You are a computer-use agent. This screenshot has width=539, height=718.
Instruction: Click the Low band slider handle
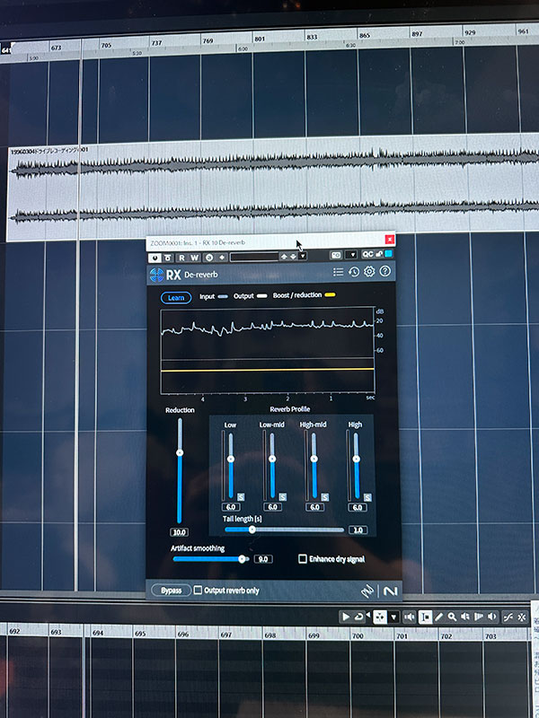pos(231,459)
